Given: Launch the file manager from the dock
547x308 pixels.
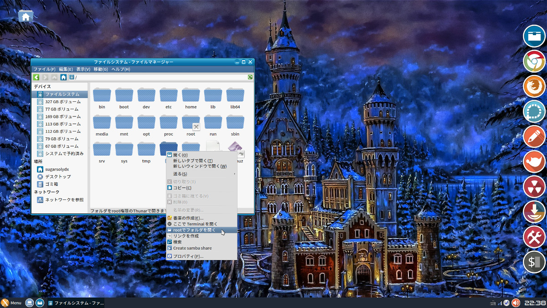Looking at the screenshot, I should (x=534, y=37).
